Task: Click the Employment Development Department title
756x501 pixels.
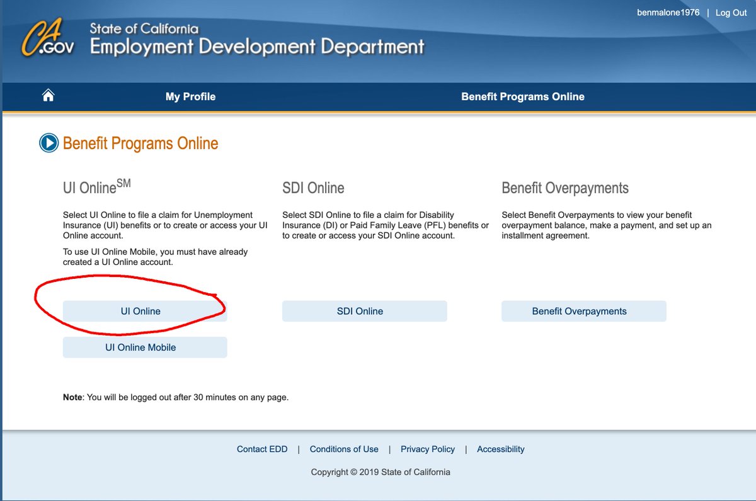Action: click(257, 47)
